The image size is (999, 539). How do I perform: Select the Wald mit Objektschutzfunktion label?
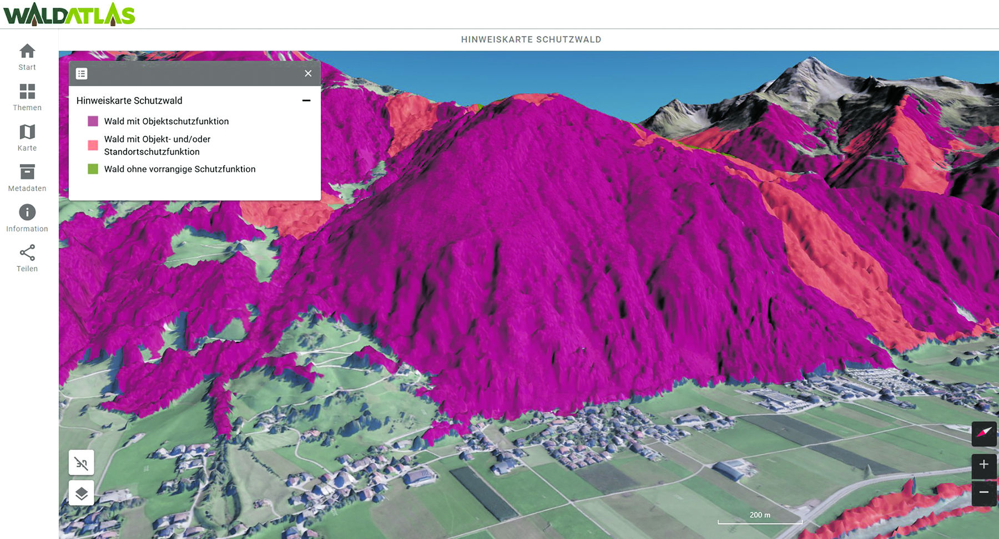coord(166,121)
